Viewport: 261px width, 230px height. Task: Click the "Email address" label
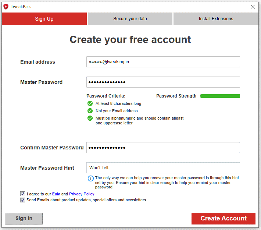coord(37,62)
